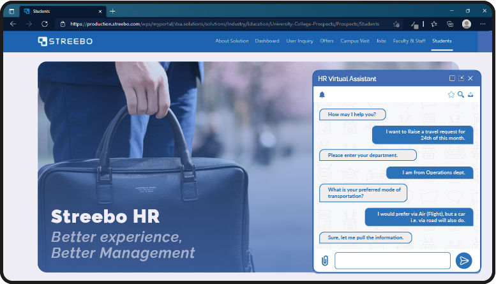
Task: Pop out the chat window
Action: coord(461,78)
